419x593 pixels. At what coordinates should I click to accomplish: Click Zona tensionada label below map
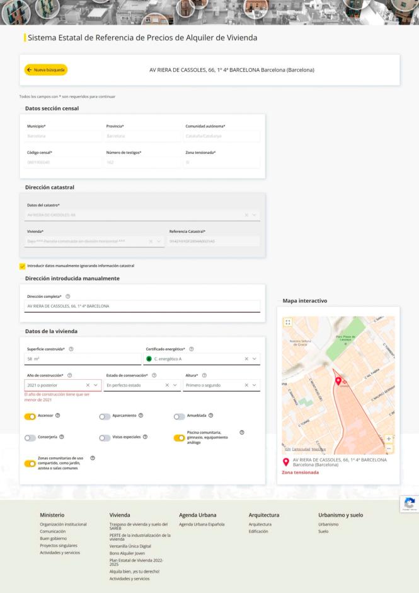pos(300,473)
